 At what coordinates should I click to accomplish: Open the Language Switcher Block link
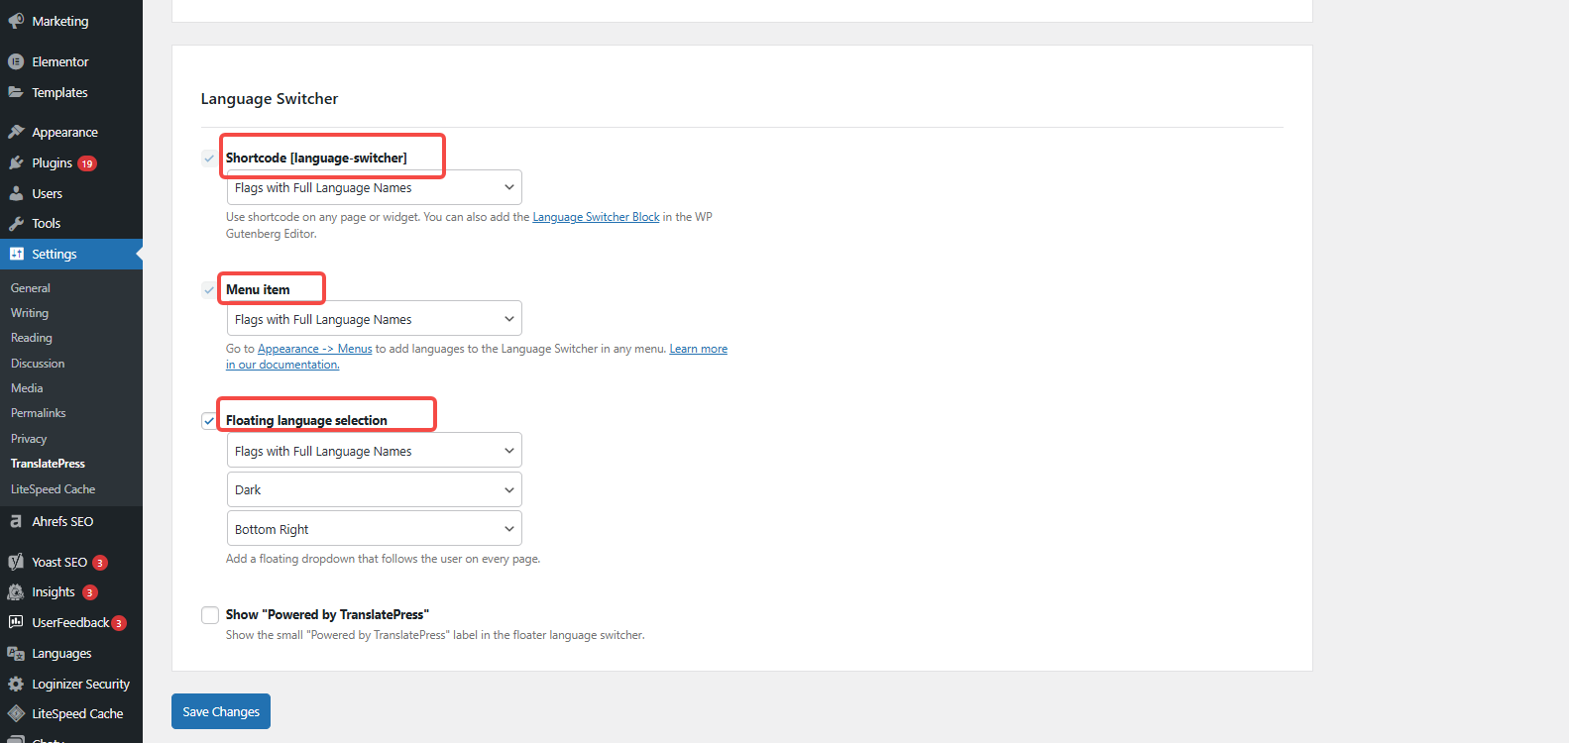click(596, 217)
